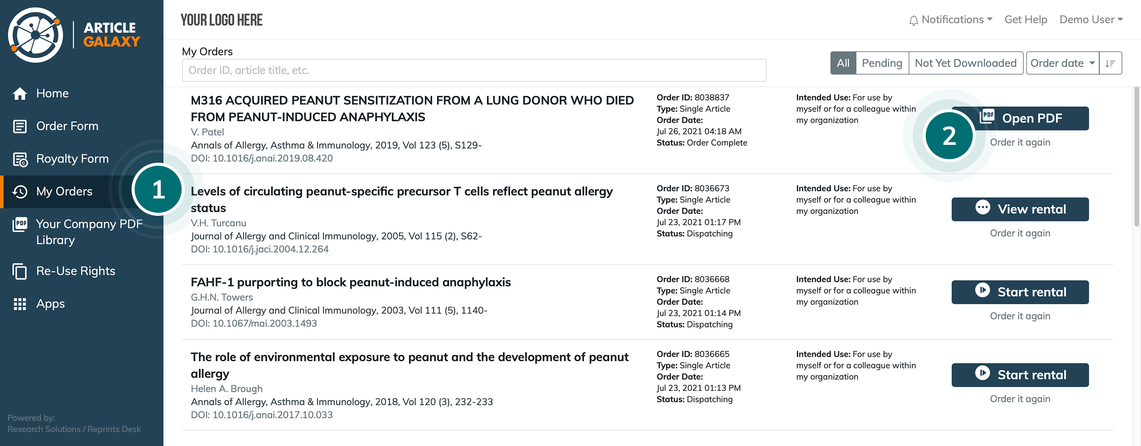Open the Order Form sidebar icon
Screen dimensions: 1141x446
(x=19, y=126)
